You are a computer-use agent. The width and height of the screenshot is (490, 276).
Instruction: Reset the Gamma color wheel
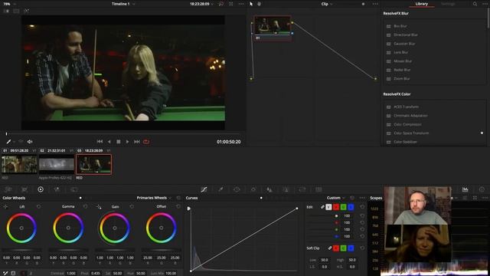[85, 206]
